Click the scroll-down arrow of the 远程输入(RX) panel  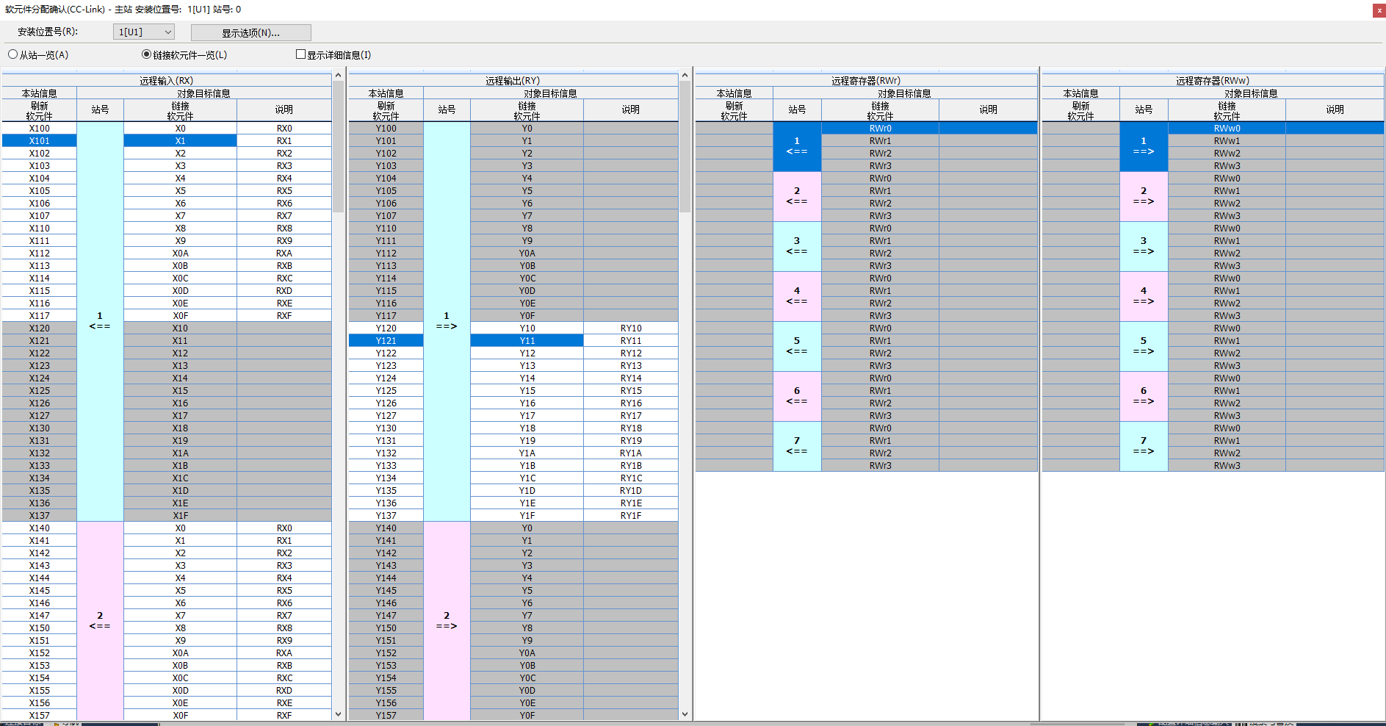tap(338, 714)
